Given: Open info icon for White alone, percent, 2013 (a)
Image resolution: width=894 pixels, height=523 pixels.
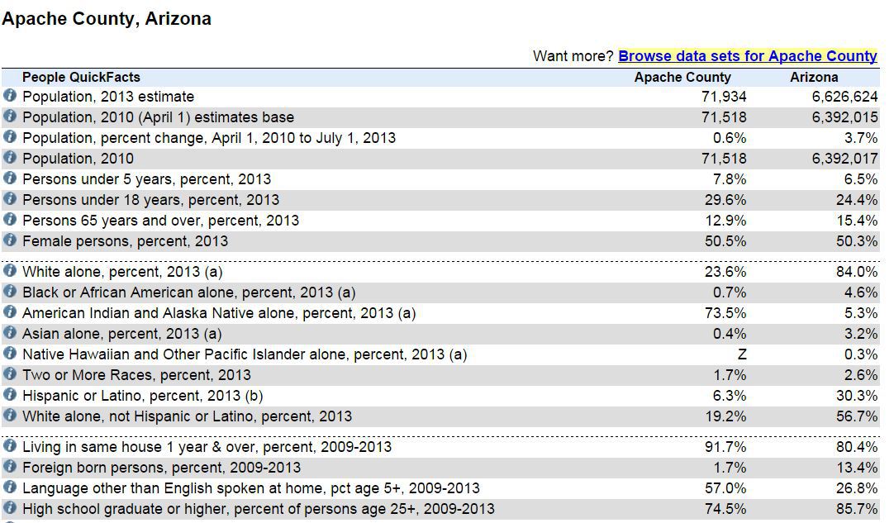Looking at the screenshot, I should [x=10, y=271].
